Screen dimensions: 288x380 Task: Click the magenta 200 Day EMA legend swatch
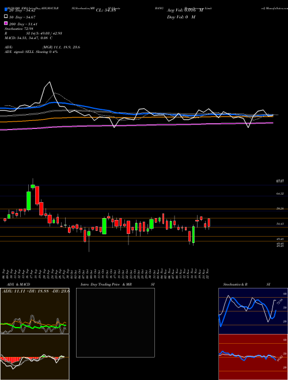(6, 24)
